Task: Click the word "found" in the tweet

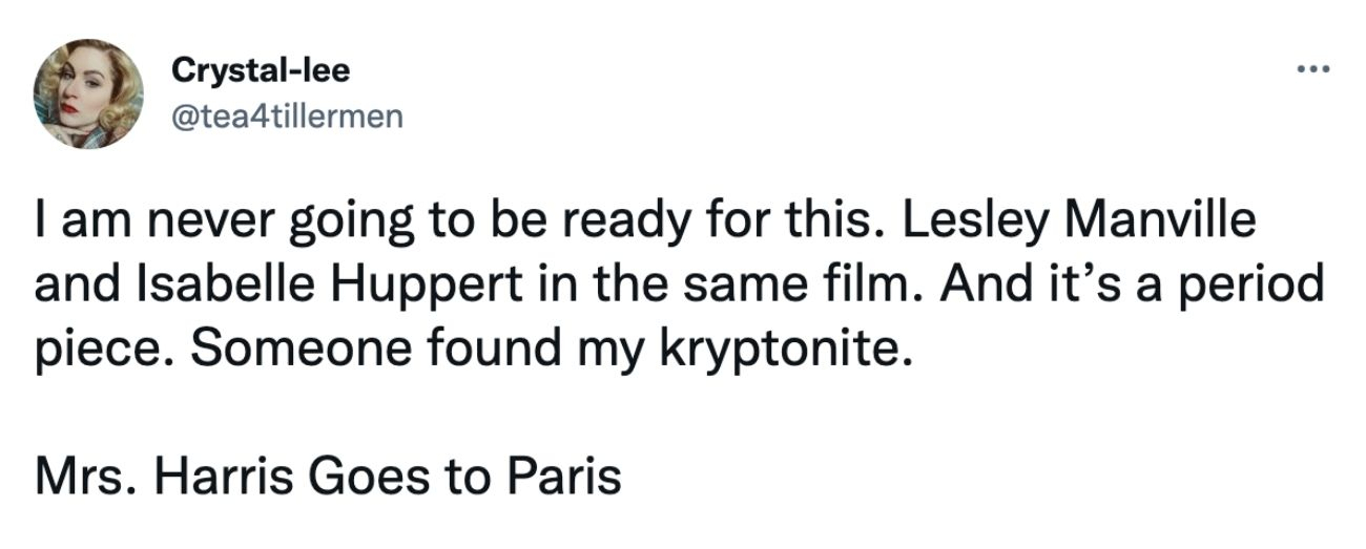Action: click(x=494, y=348)
